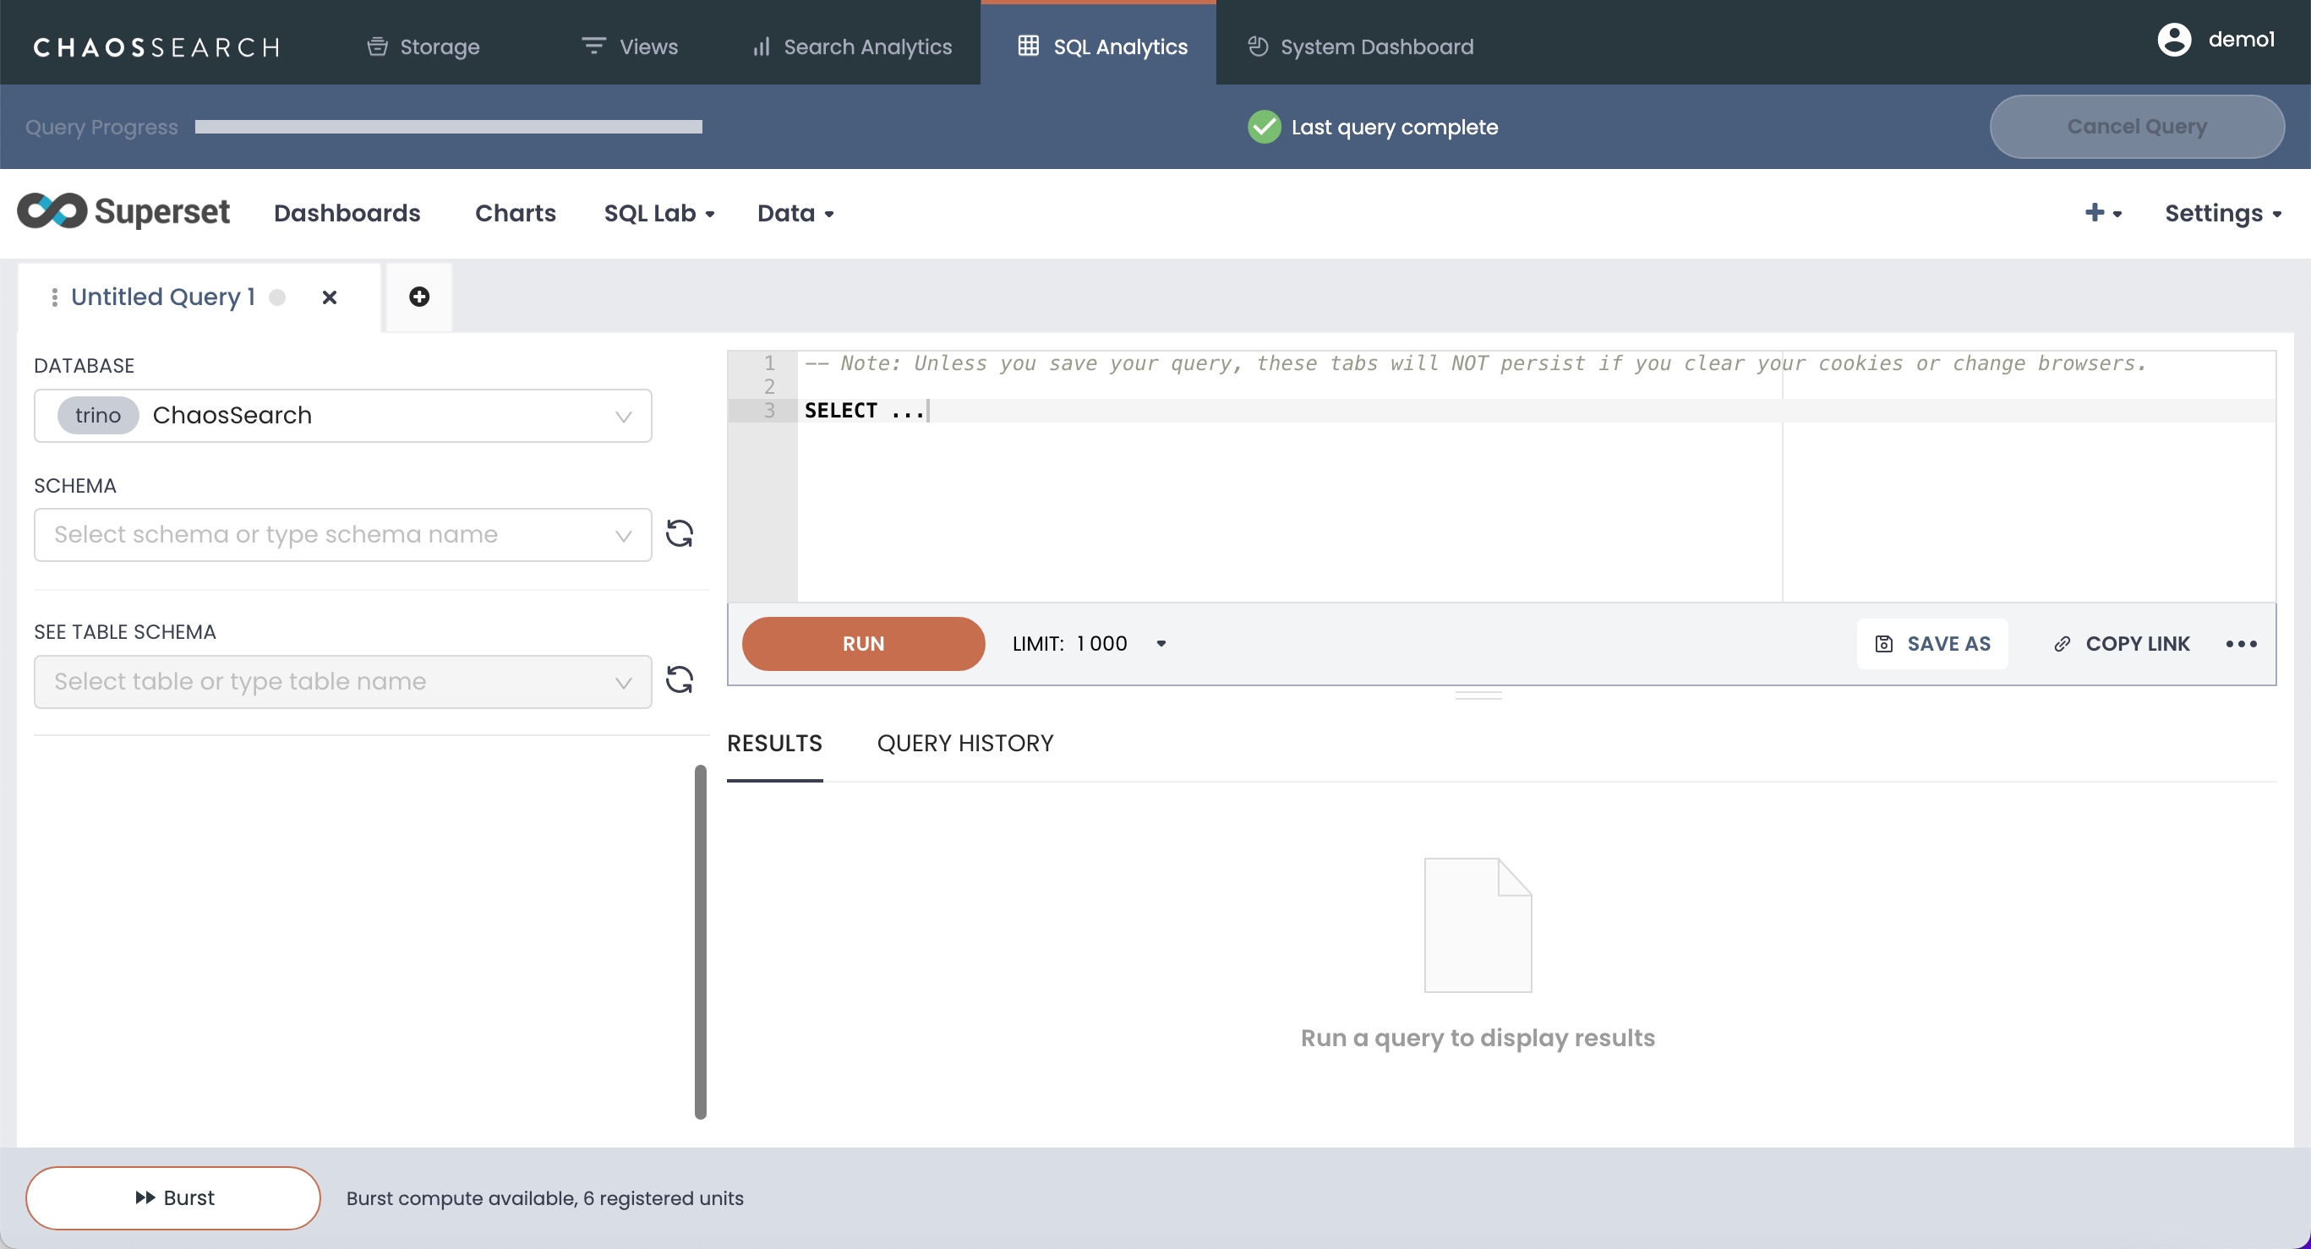Click the Superset infinity logo
Screen dimensions: 2311x1249
(x=52, y=211)
